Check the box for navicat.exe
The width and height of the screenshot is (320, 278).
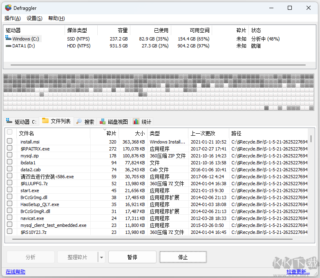click(x=9, y=217)
